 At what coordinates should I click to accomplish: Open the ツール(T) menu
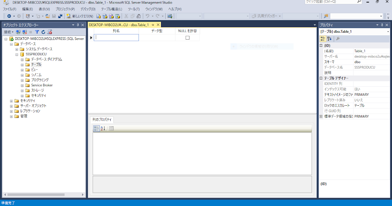coord(134,9)
